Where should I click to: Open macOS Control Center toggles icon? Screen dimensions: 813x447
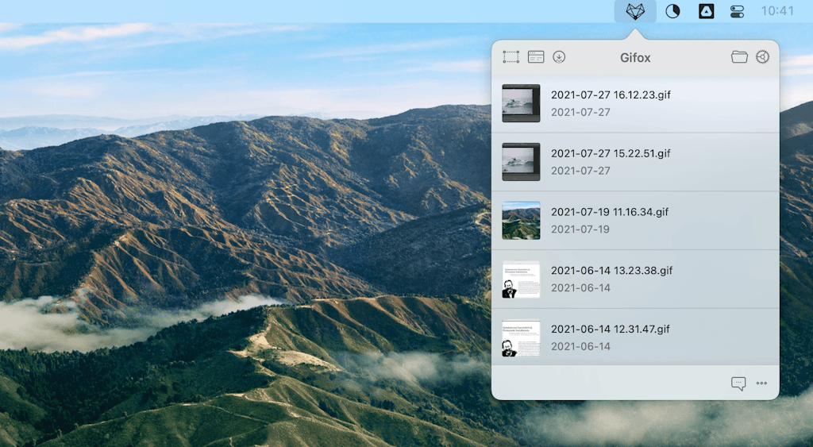click(737, 11)
